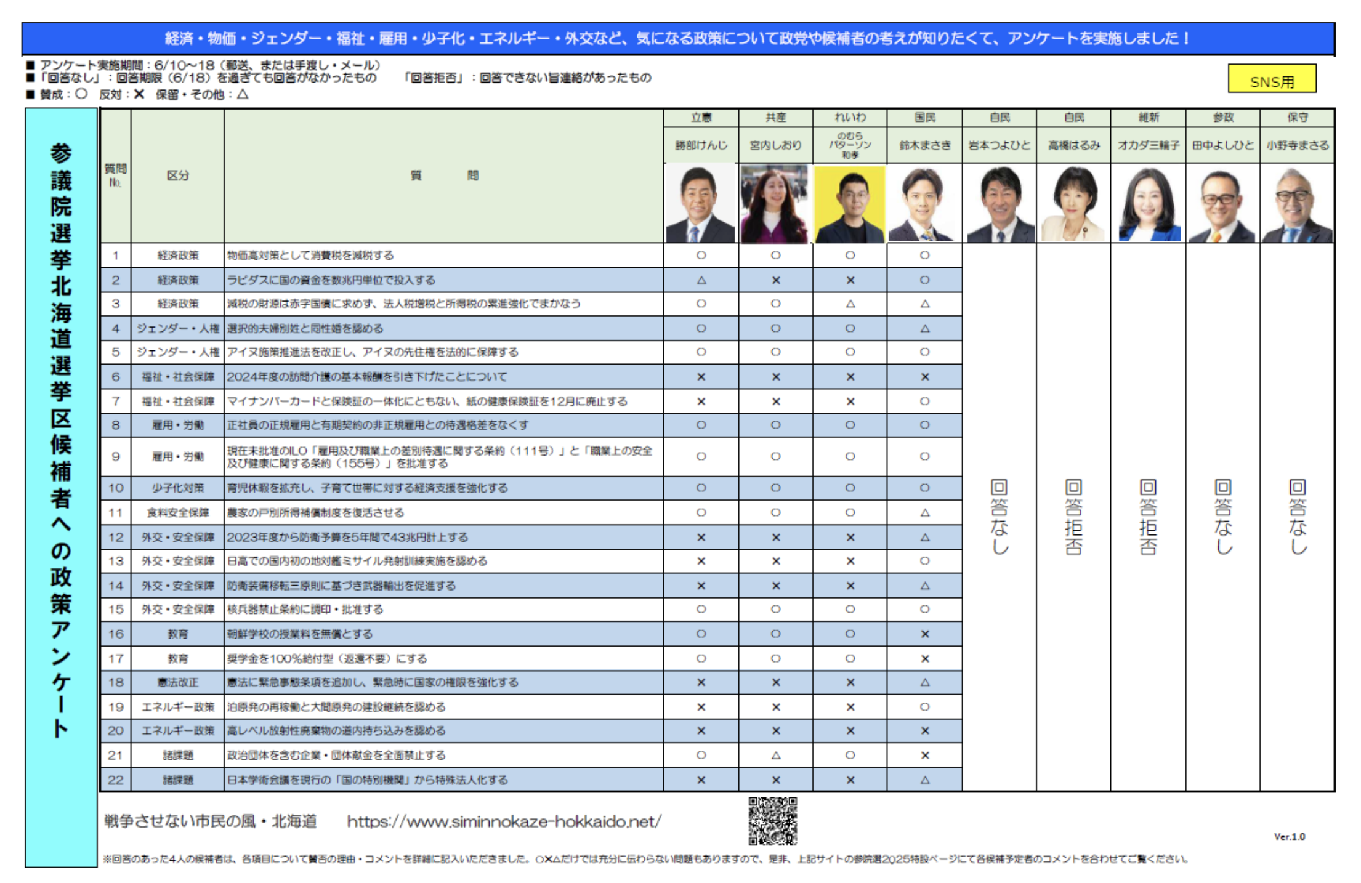Click 小野寺まさる candidate photo
The width and height of the screenshot is (1361, 883).
(1297, 204)
